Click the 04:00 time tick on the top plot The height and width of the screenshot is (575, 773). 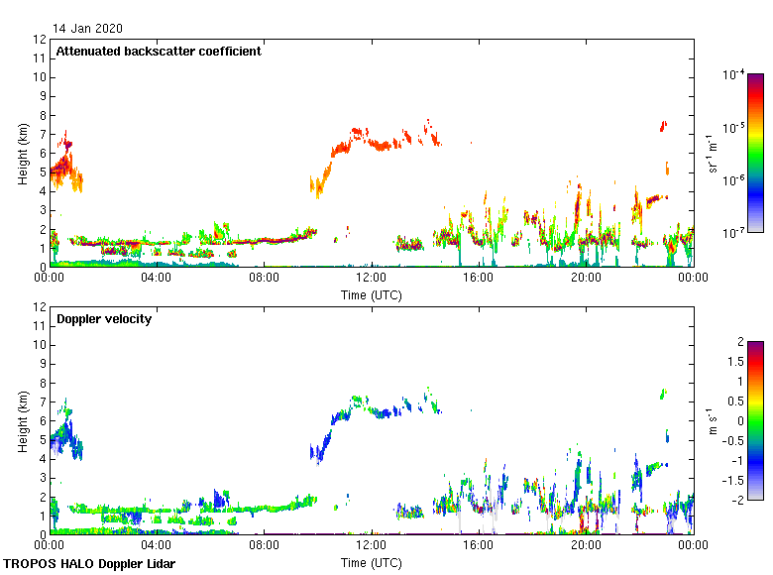[x=157, y=279]
